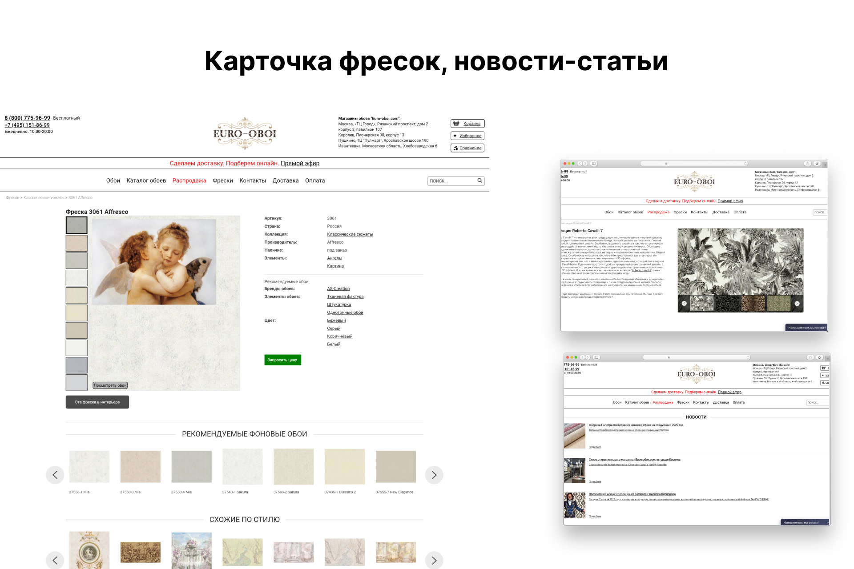
Task: Open Обои in main site navigation
Action: (x=113, y=180)
